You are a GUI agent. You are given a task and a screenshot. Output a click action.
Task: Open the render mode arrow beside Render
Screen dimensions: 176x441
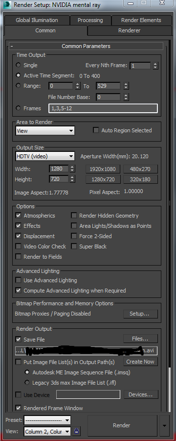click(165, 425)
